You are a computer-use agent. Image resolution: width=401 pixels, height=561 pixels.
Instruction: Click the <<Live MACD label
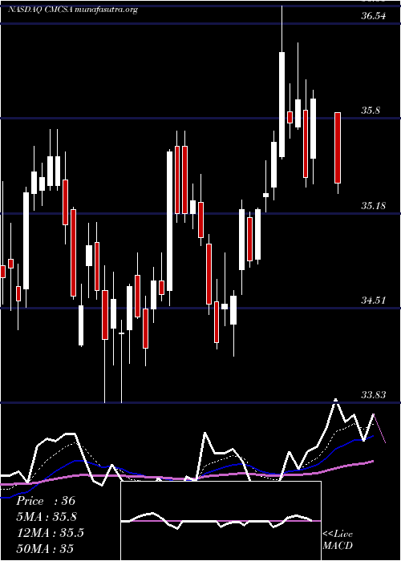338,540
